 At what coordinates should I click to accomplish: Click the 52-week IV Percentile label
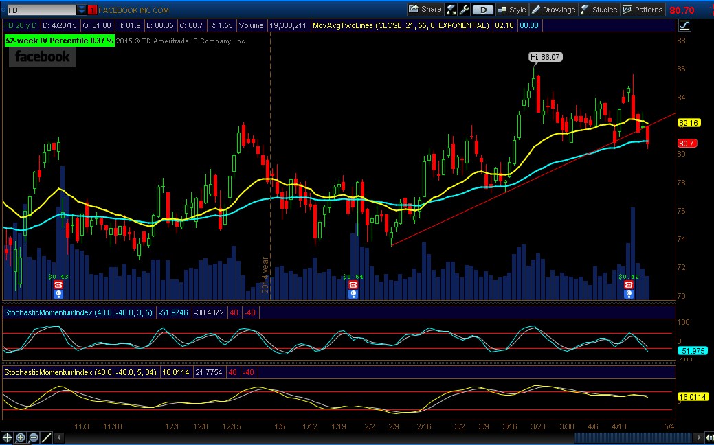[x=59, y=41]
